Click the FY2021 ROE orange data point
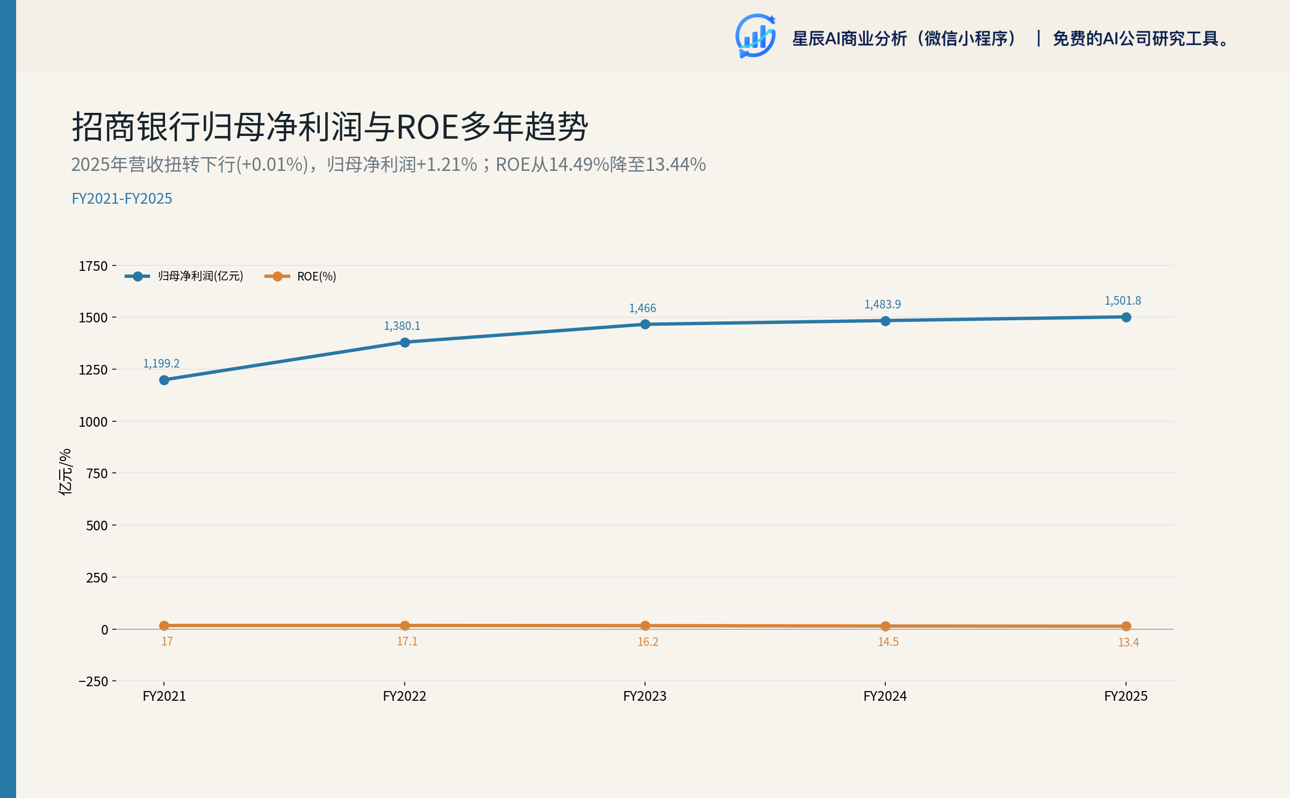The width and height of the screenshot is (1290, 798). click(x=164, y=626)
